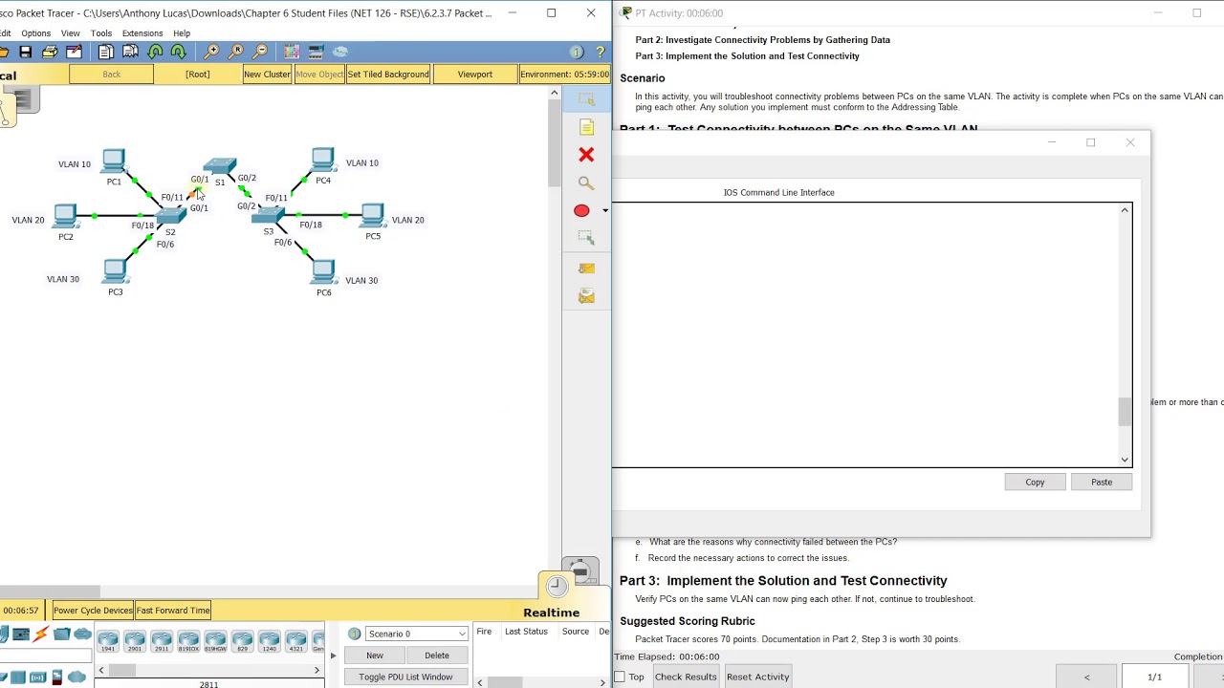Open the Custom Devices Dialog icon

tap(316, 52)
